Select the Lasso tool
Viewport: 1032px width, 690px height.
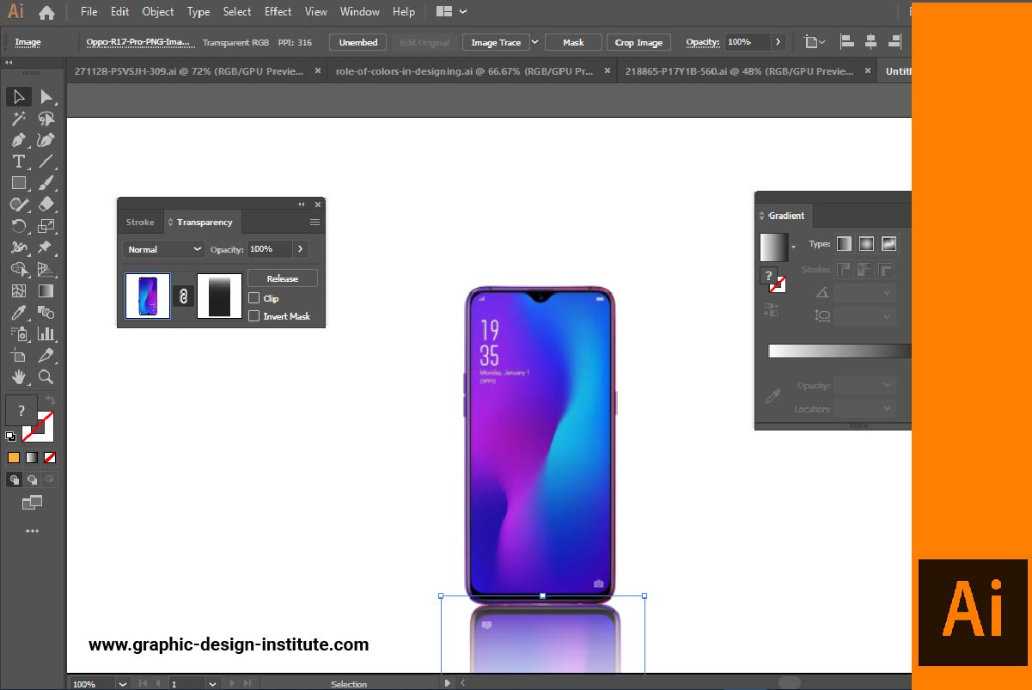point(46,119)
